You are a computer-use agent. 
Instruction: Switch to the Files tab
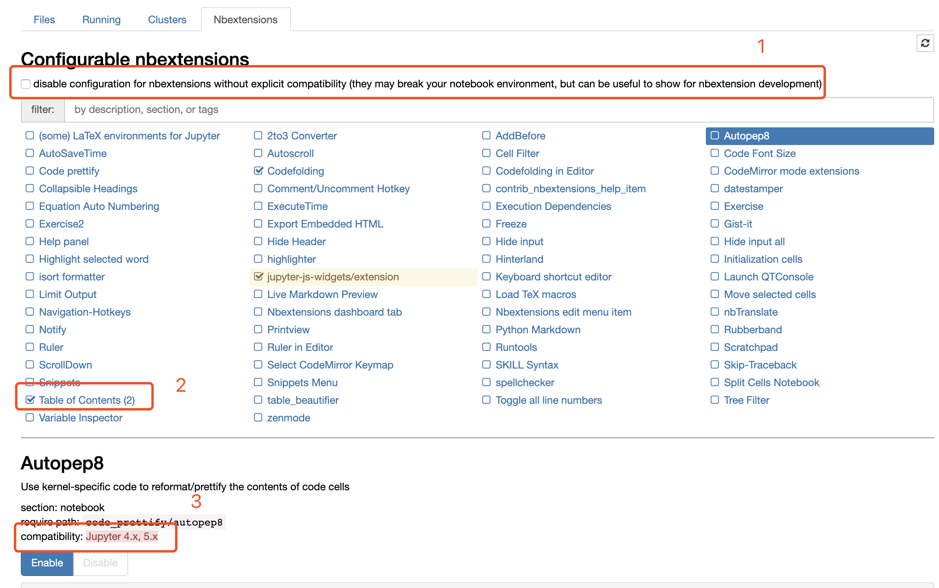[44, 20]
